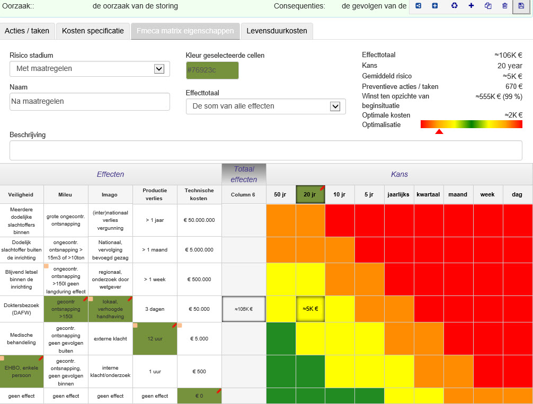Screen dimensions: 533x404
Task: Expand the Effecttotaal 'De som van alle effecten' dropdown
Action: click(x=265, y=106)
